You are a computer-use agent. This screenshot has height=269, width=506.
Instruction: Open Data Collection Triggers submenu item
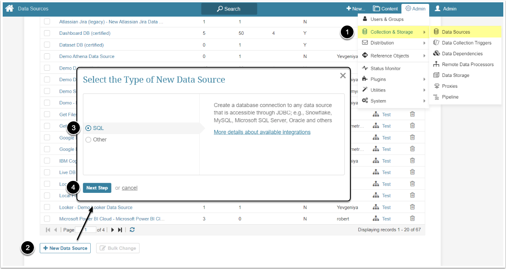(x=466, y=43)
